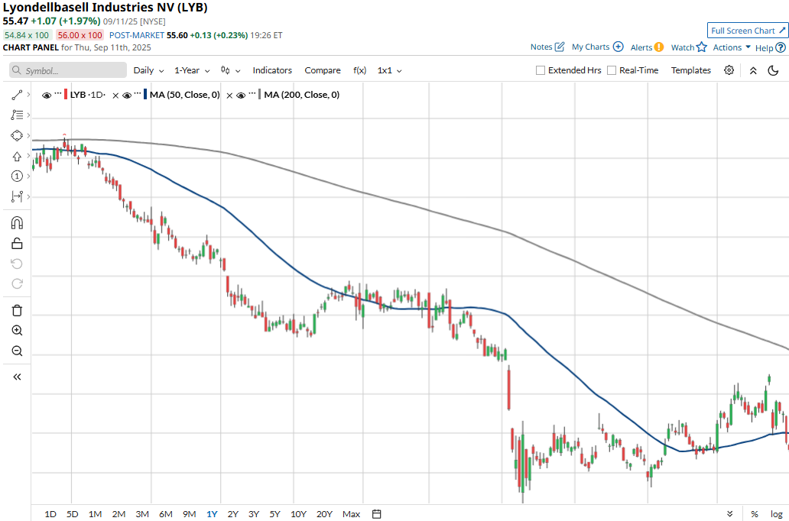Open chart settings gear

729,70
